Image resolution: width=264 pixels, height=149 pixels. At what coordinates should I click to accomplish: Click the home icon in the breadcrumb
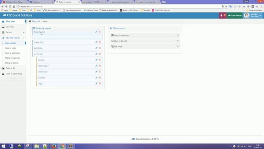[30, 21]
